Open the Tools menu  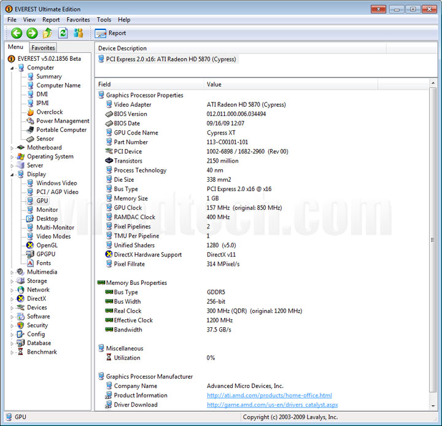[x=104, y=20]
